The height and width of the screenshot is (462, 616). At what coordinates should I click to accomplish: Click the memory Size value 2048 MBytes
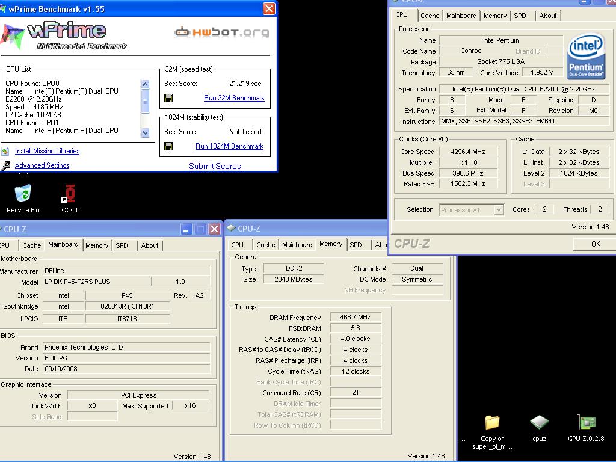[x=294, y=279]
